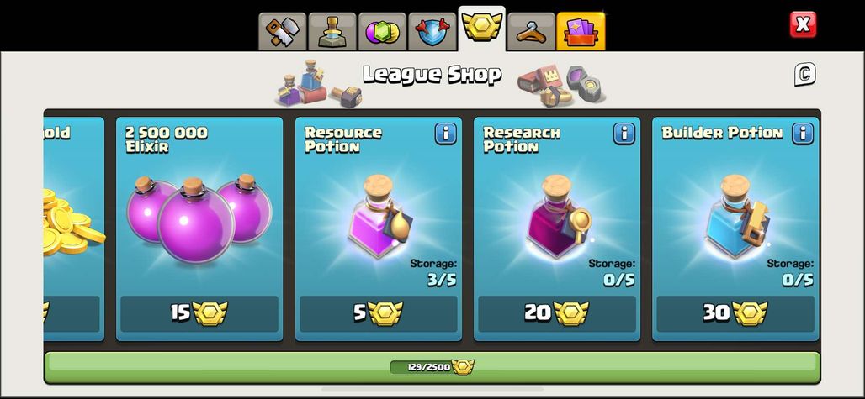
Task: Open the gems and gold resources tab
Action: point(382,32)
